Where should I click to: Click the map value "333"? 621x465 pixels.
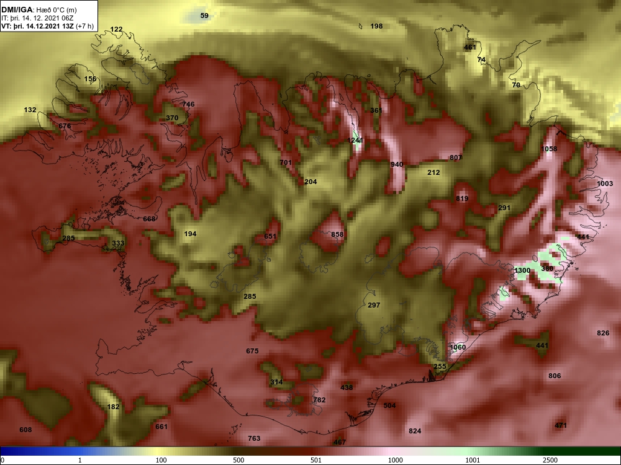[x=118, y=243]
